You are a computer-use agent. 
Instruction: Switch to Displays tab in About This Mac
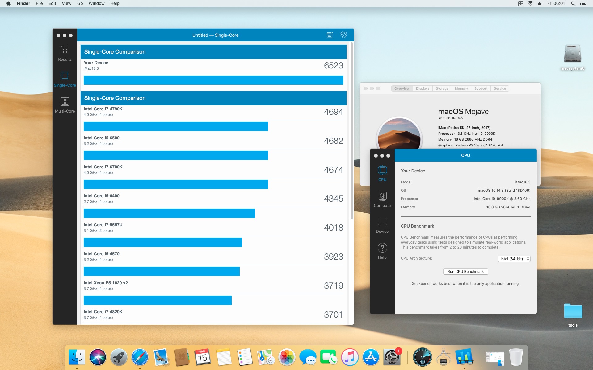click(x=423, y=88)
